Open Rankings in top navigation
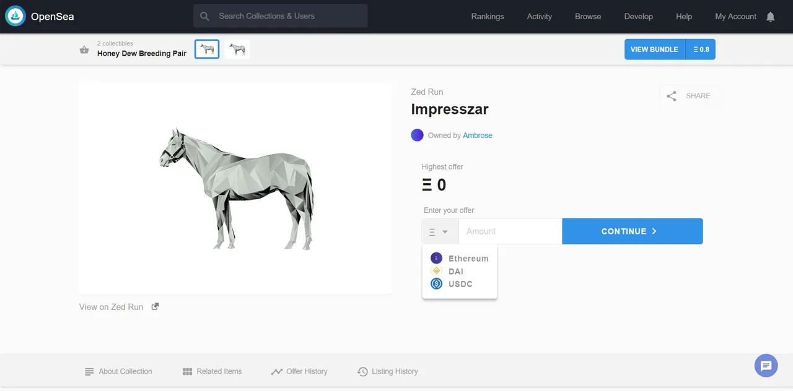The image size is (793, 391). pyautogui.click(x=488, y=17)
